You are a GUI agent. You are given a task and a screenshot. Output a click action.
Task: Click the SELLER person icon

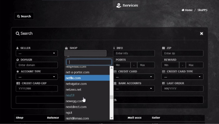point(17,48)
